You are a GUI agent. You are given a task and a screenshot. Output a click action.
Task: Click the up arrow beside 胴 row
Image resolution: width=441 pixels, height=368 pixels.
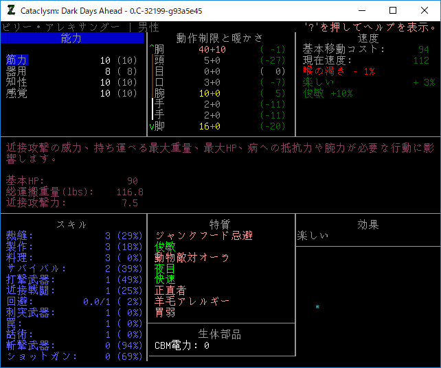[x=151, y=49]
